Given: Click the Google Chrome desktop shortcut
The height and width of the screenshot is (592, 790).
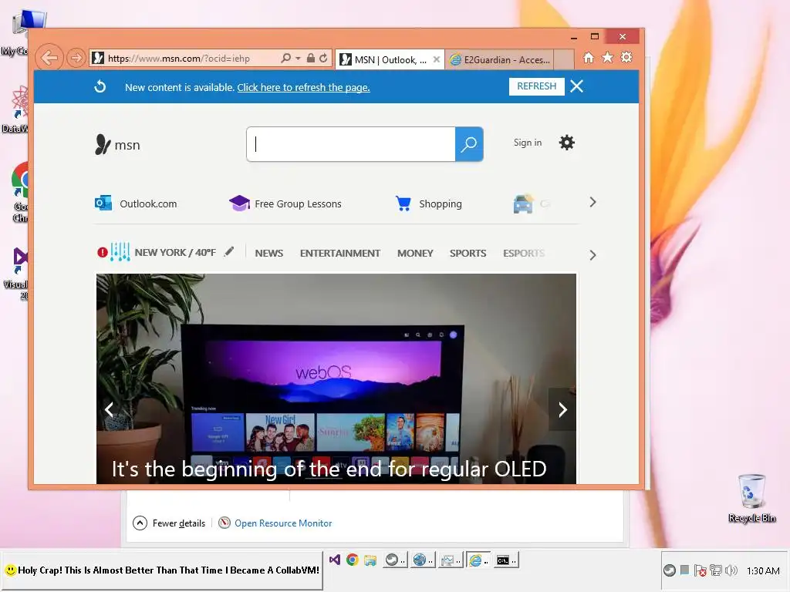Looking at the screenshot, I should pos(20,192).
